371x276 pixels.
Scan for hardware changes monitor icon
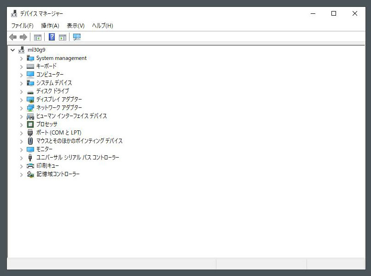[77, 37]
